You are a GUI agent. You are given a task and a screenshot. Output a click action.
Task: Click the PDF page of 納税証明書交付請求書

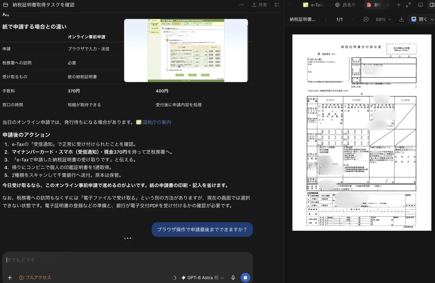click(362, 132)
